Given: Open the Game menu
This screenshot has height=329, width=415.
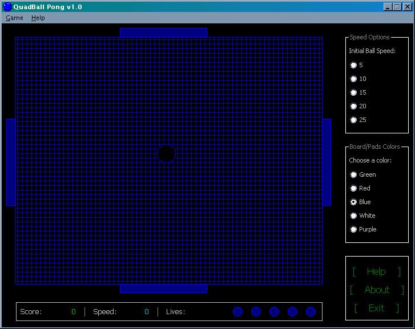Looking at the screenshot, I should (14, 18).
